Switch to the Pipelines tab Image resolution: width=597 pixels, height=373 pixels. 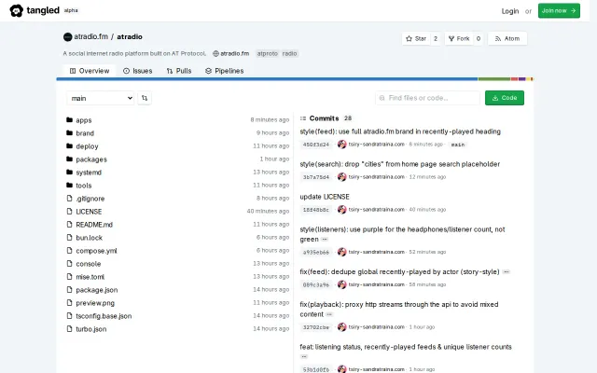point(224,71)
